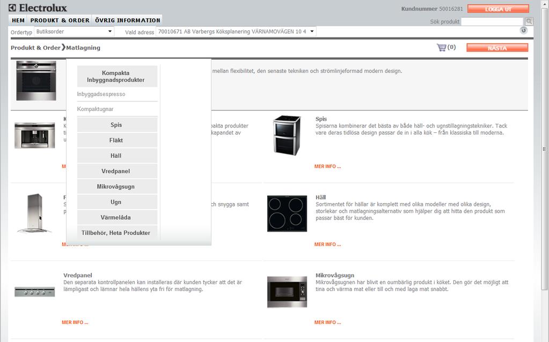Screen dimensions: 549x342
Task: Click Matlagning breadcrumb text
Action: click(83, 48)
